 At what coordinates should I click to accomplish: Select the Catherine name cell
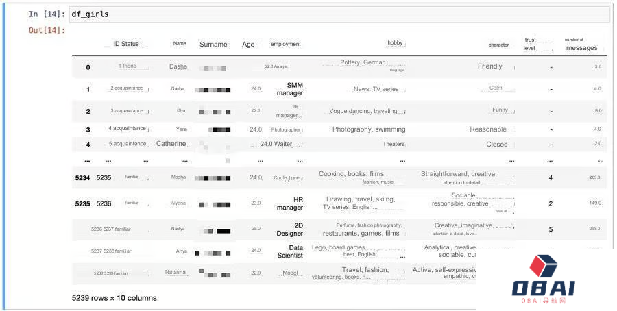tap(171, 144)
